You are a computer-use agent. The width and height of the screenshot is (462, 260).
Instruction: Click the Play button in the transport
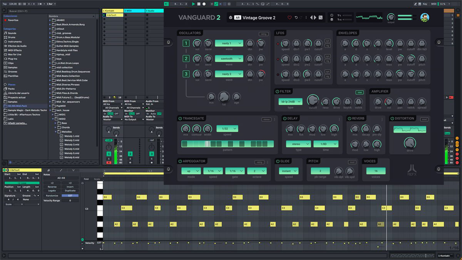(193, 4)
